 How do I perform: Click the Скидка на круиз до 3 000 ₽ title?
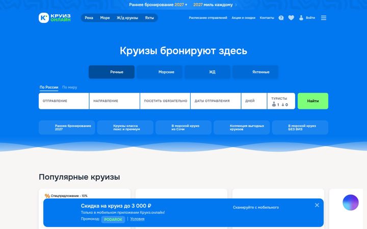tap(116, 206)
